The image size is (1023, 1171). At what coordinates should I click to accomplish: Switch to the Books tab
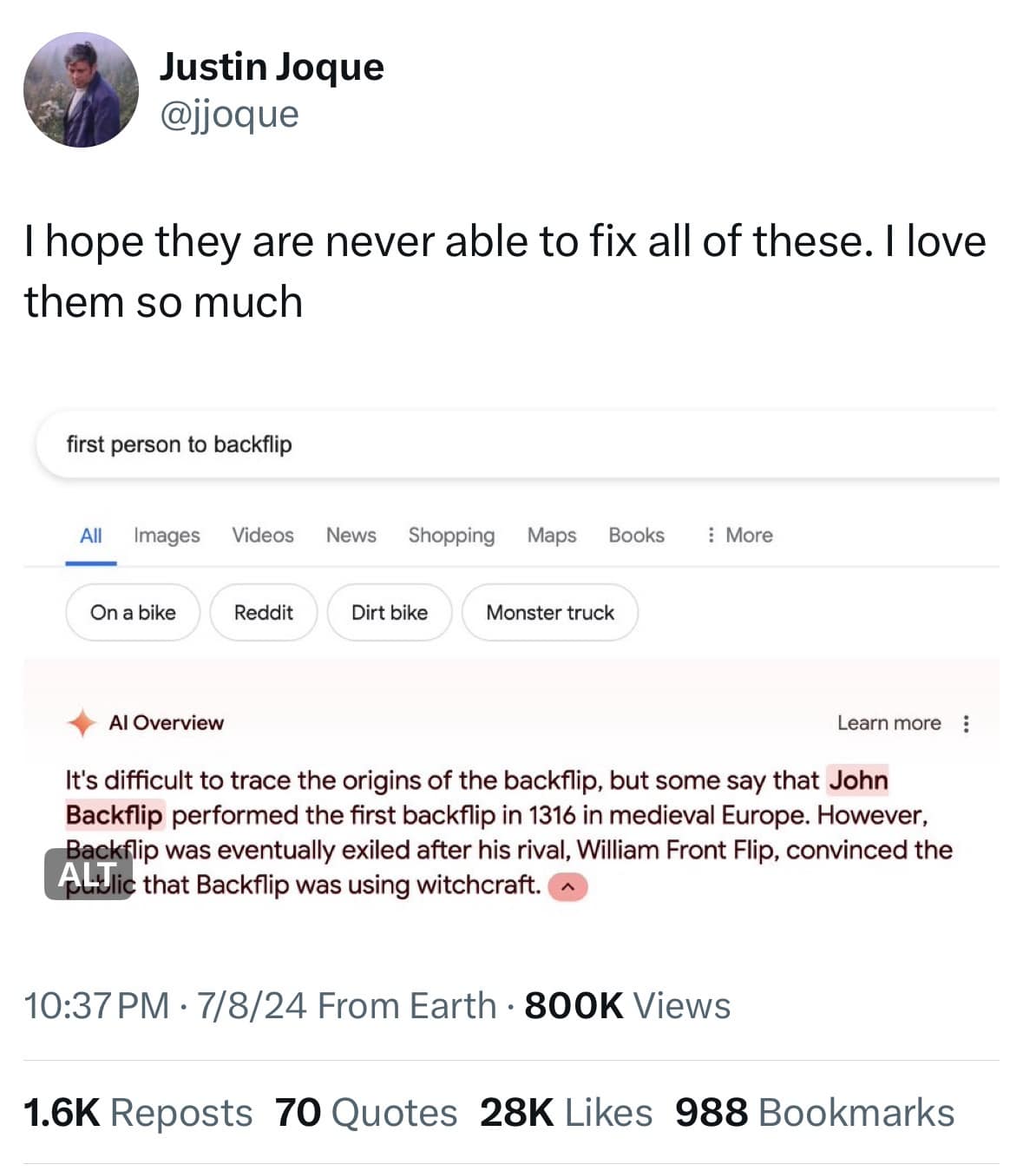(x=636, y=536)
